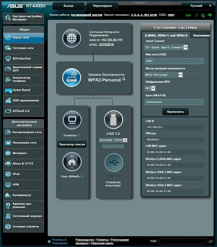This screenshot has width=217, height=247.
Task: Open Alexa & IFTTT page
Action: 24,164
